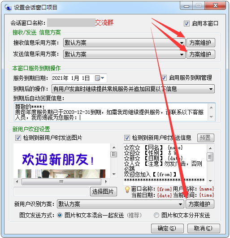This screenshot has width=230, height=238.
Task: Open the 新用户识别方案 dropdown
Action: point(121,204)
